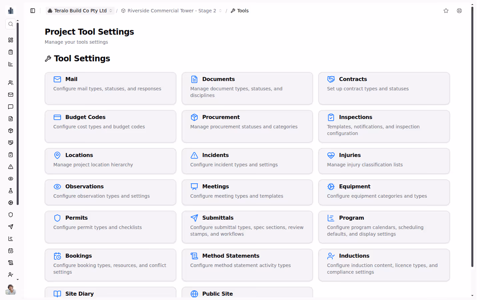Open the Public Site settings card

tap(247, 292)
